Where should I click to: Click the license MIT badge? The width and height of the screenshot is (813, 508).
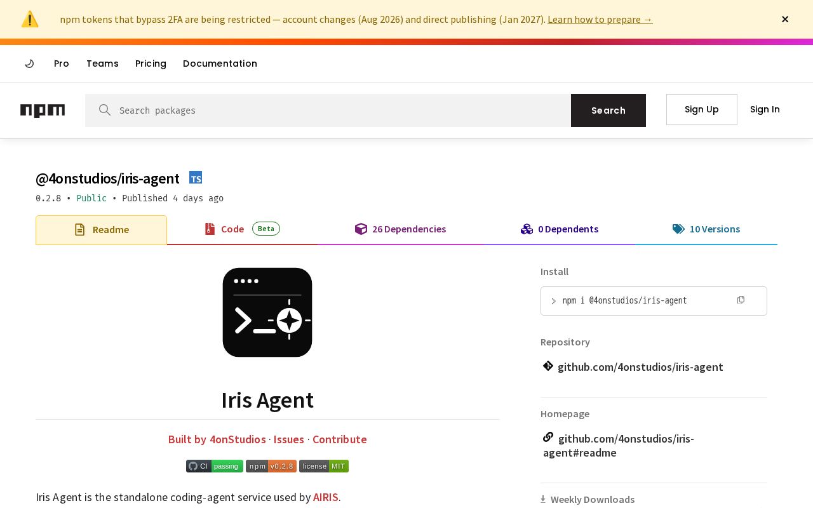point(324,466)
